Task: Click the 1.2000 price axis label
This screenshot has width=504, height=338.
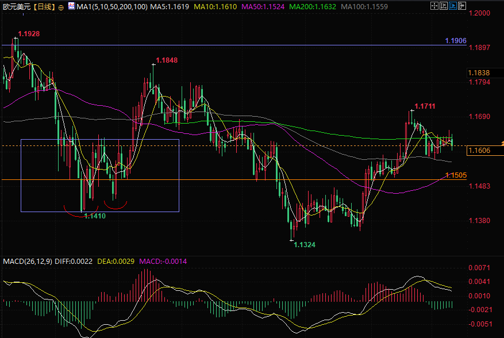Action: [479, 13]
